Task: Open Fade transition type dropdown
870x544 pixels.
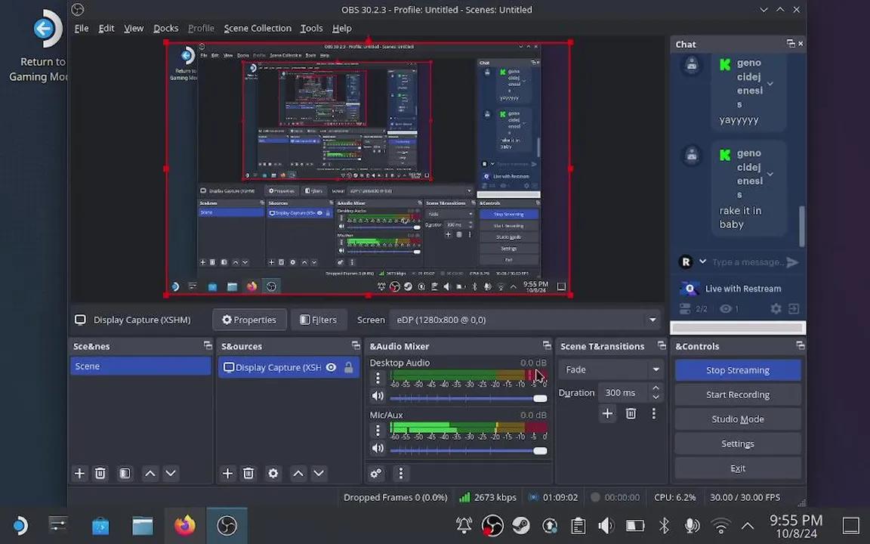Action: pyautogui.click(x=611, y=369)
